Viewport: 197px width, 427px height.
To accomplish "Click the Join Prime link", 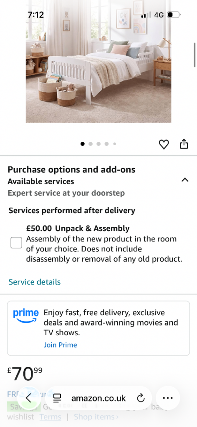I will click(x=60, y=345).
